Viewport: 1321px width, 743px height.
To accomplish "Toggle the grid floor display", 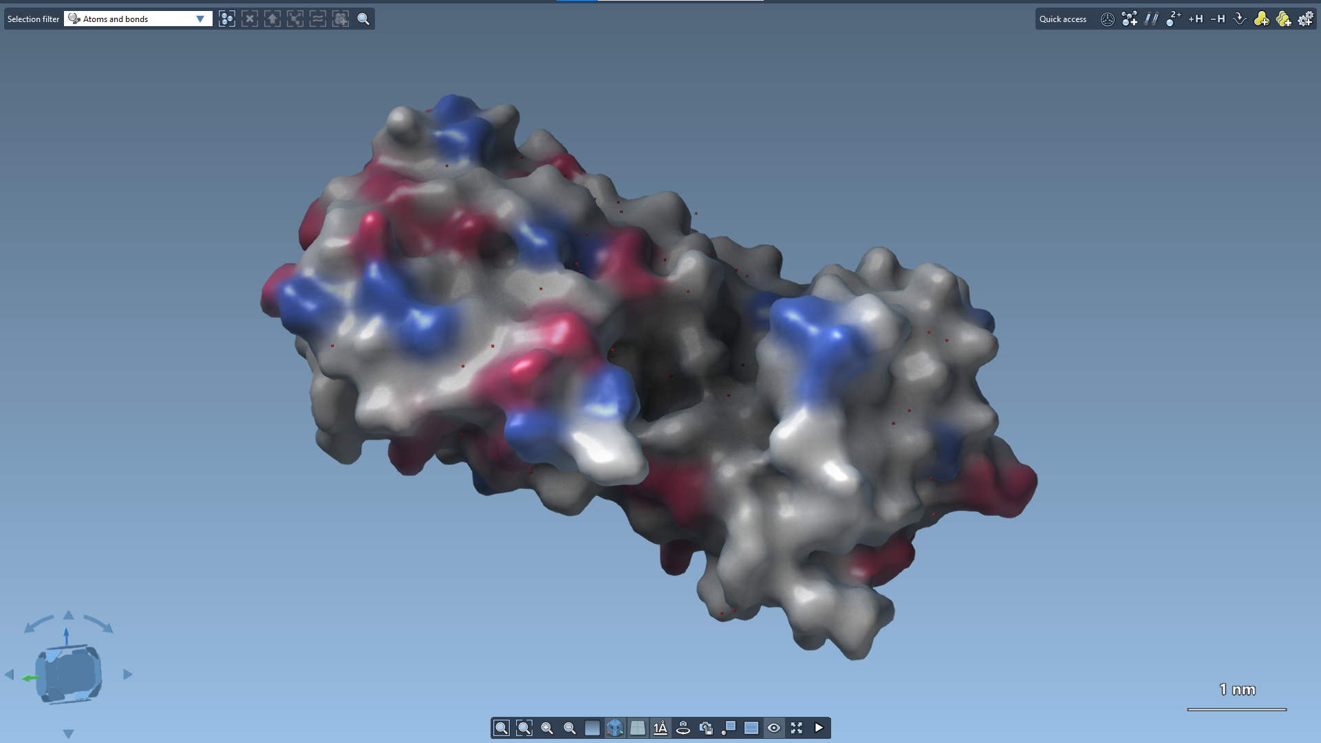I will [638, 728].
